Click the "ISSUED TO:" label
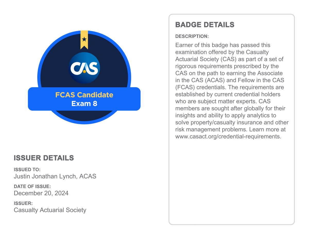Screen dimensions: 309x239 tap(27, 170)
